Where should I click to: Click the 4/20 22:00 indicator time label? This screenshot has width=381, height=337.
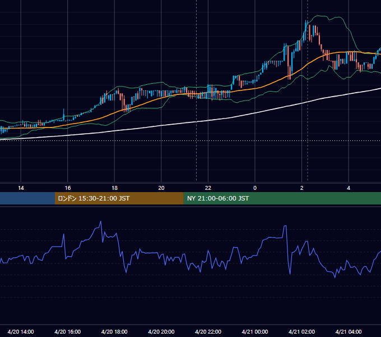coord(208,331)
